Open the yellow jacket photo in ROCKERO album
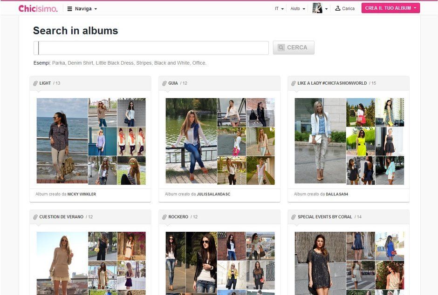 232,275
